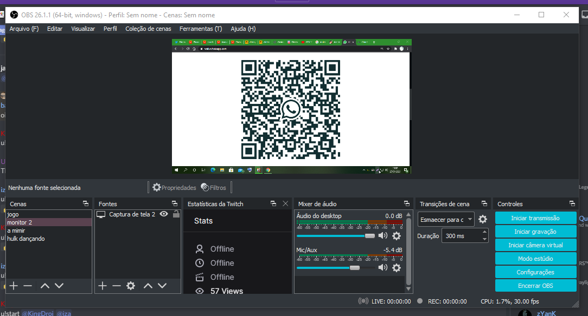Click the REC: 00:00:00 timer
Image resolution: width=588 pixels, height=316 pixels.
pos(448,301)
